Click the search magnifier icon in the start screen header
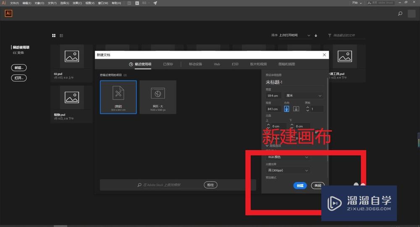Viewport: 420px width, 227px height. point(400,13)
